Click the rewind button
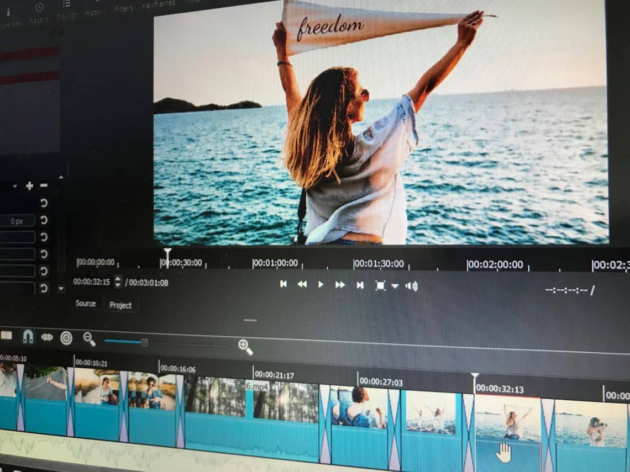The image size is (630, 472). tap(302, 284)
